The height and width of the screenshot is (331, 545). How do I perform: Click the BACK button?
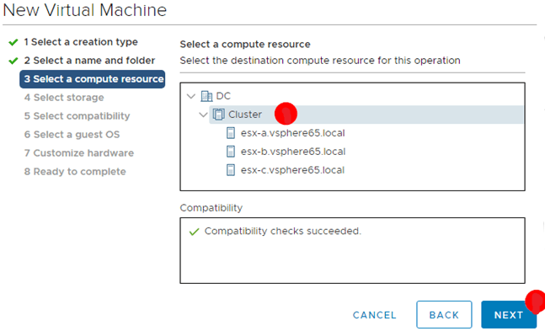444,315
